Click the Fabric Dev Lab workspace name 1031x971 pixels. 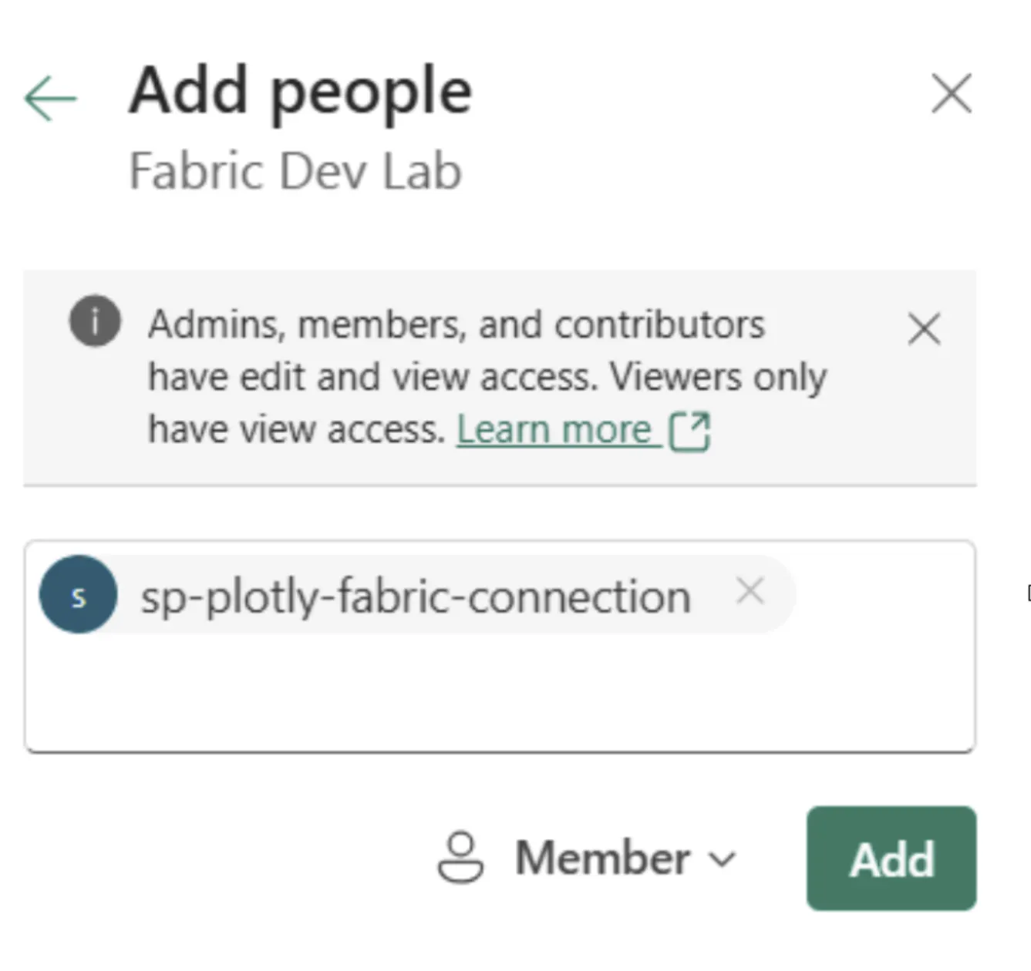coord(295,171)
